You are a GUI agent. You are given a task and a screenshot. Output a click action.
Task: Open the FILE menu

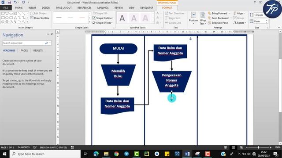[6, 8]
